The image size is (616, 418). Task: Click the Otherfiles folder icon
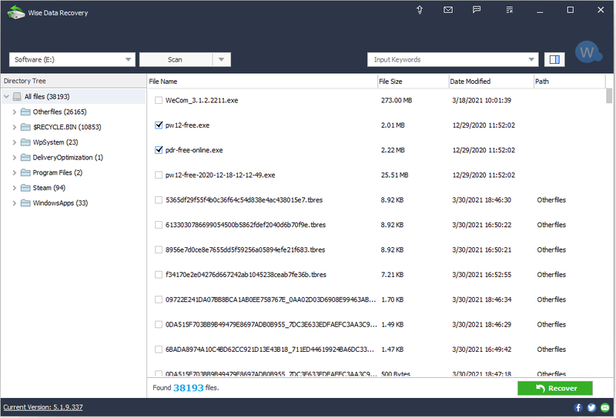pyautogui.click(x=25, y=112)
